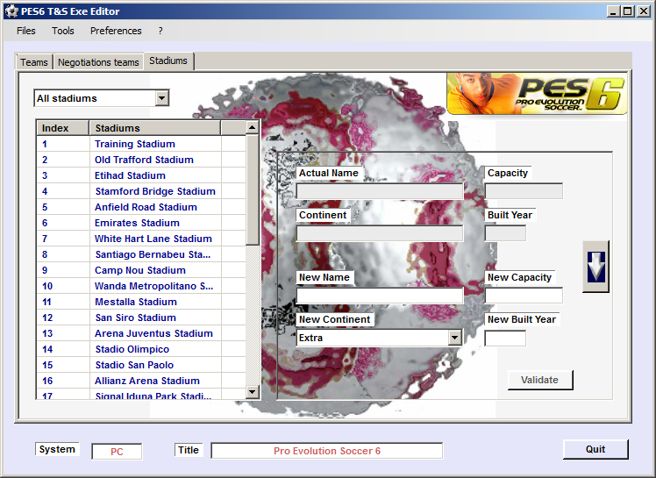Click index number 12 cell
The image size is (656, 478).
tap(63, 317)
